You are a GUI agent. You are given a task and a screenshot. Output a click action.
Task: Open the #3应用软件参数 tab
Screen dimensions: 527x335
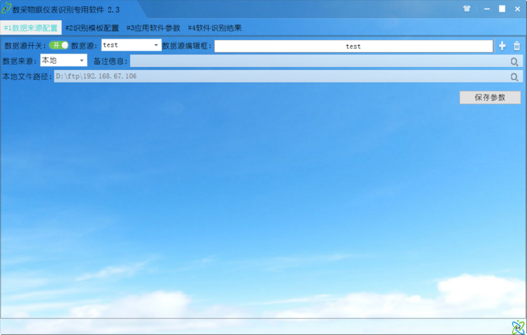[x=153, y=28]
